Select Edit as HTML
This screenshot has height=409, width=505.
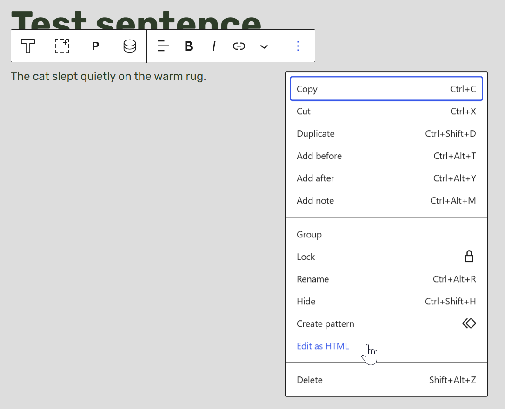point(386,346)
